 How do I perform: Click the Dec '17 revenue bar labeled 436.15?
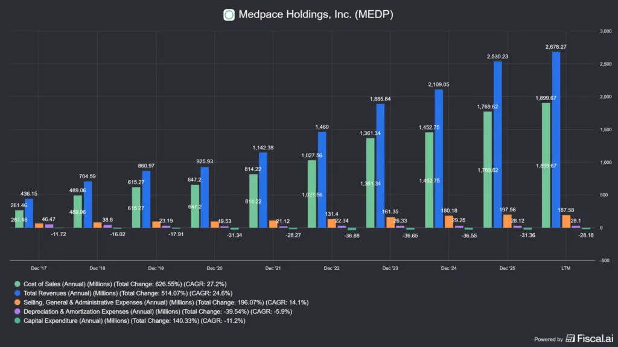(x=29, y=213)
